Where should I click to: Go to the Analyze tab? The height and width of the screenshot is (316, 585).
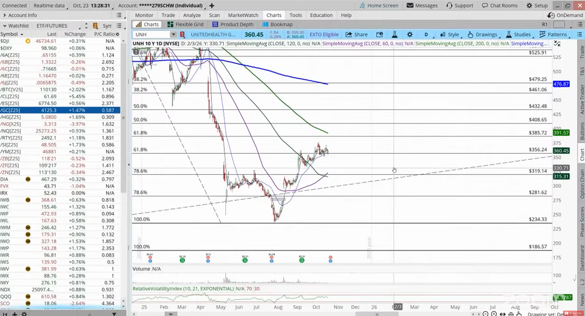click(192, 15)
